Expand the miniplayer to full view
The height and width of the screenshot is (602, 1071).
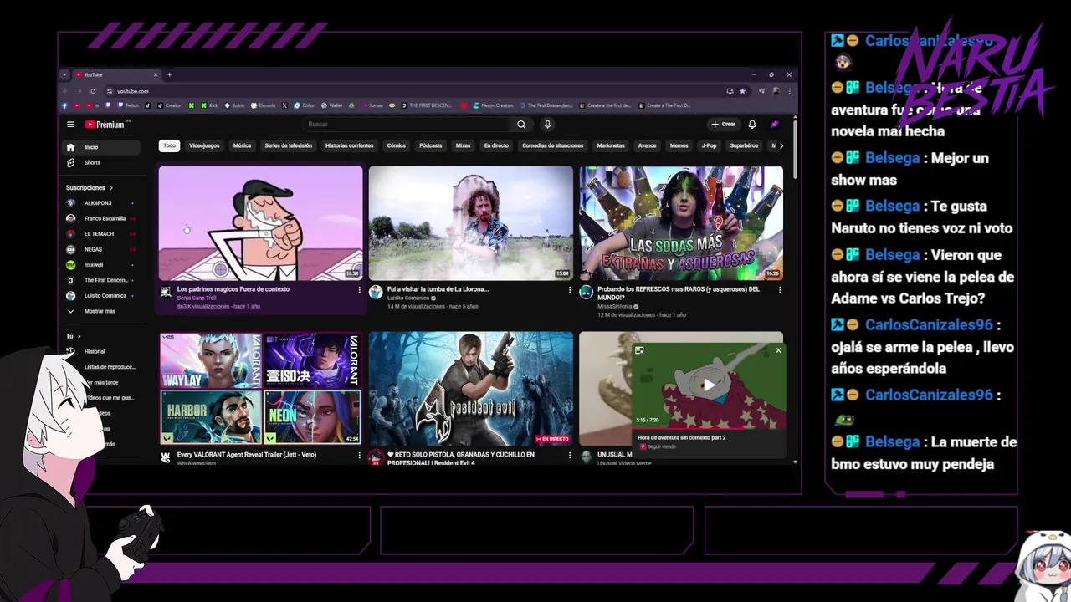639,350
